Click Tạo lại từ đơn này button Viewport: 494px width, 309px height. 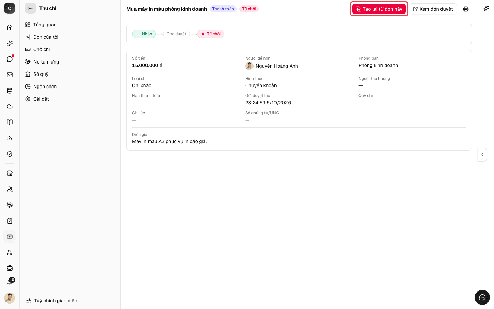pyautogui.click(x=379, y=9)
